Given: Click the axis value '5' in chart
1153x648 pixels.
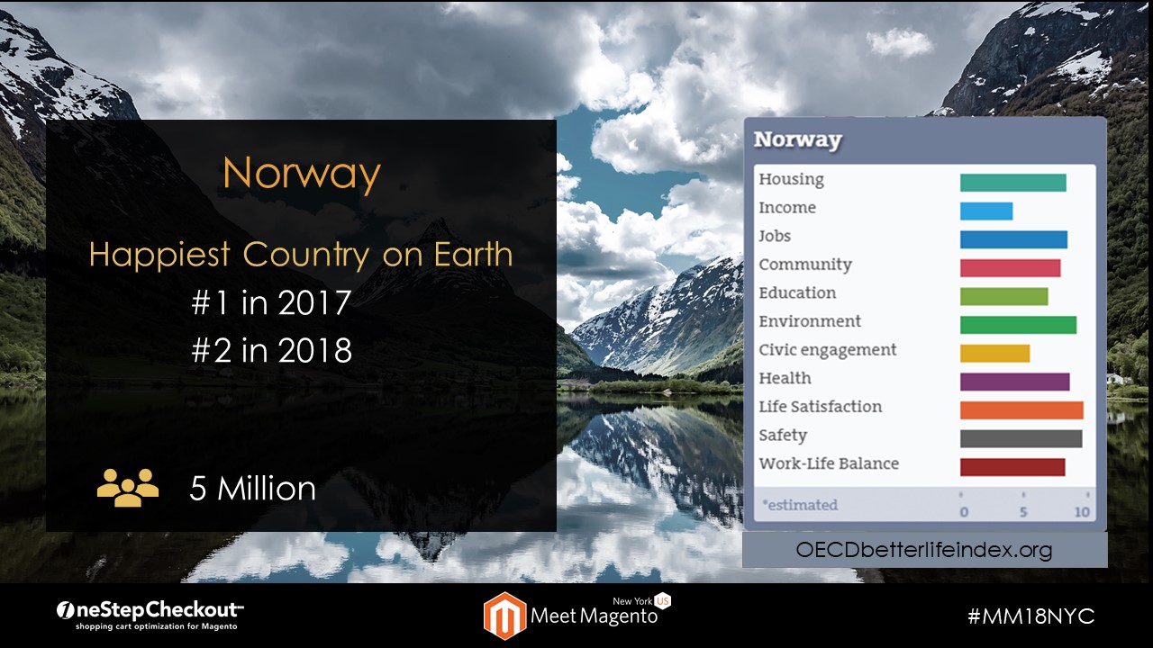Looking at the screenshot, I should 1021,512.
